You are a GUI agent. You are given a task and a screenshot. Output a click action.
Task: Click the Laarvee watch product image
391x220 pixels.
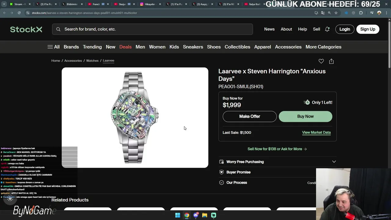click(x=135, y=118)
